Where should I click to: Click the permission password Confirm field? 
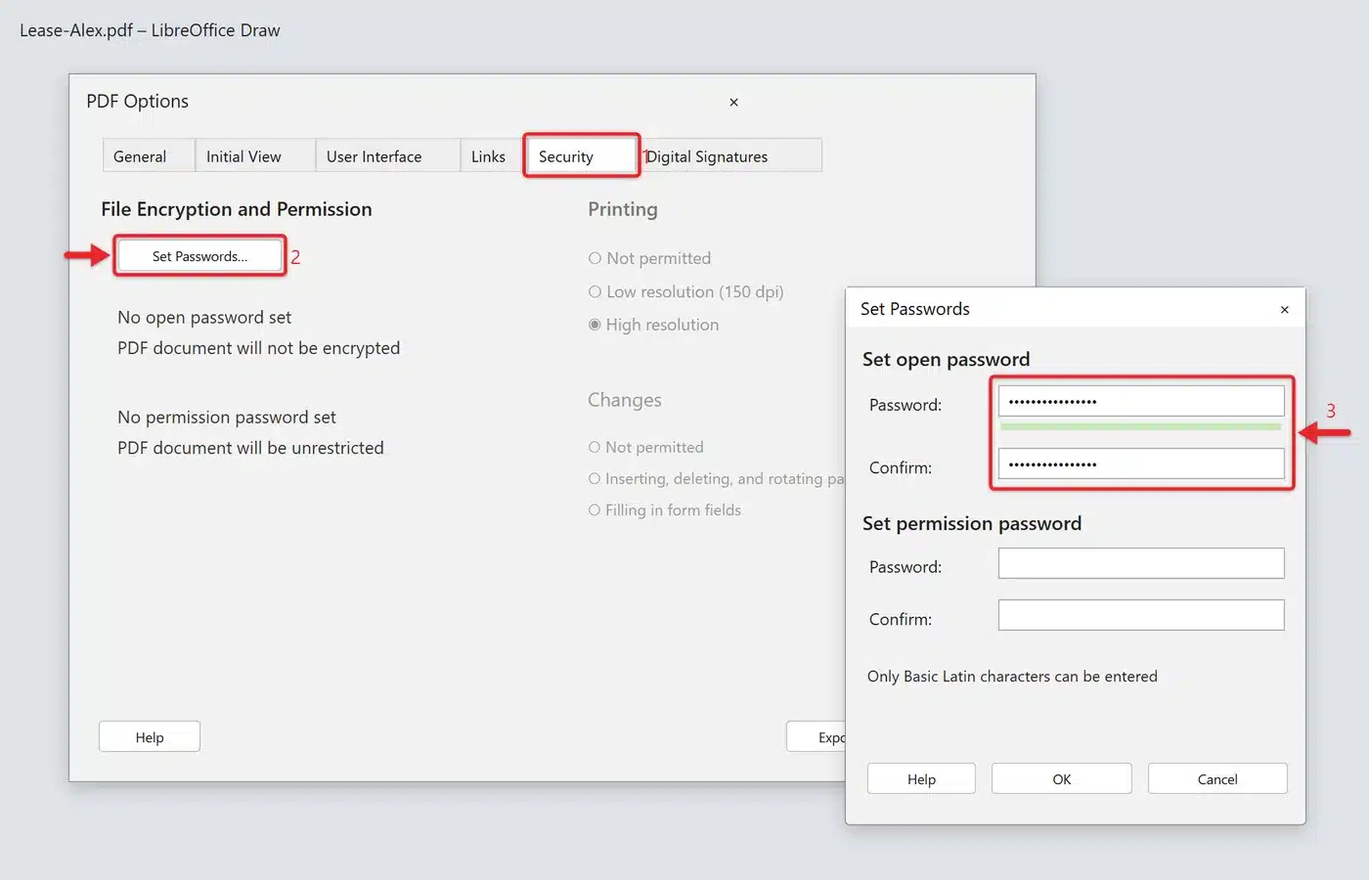tap(1141, 615)
